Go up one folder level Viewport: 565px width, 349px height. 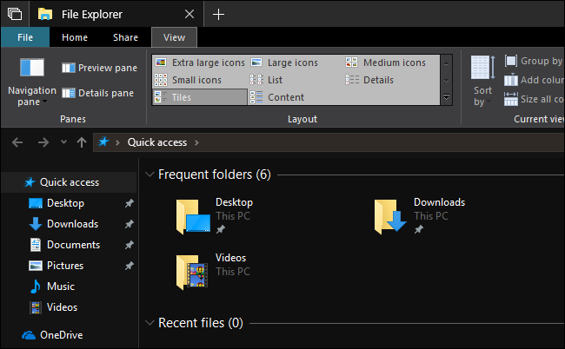point(82,142)
